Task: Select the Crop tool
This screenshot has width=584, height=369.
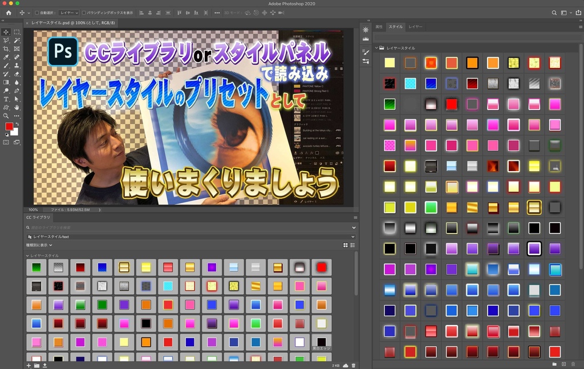Action: pyautogui.click(x=6, y=48)
